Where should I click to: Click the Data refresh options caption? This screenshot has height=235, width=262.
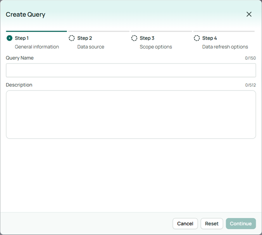coord(225,47)
